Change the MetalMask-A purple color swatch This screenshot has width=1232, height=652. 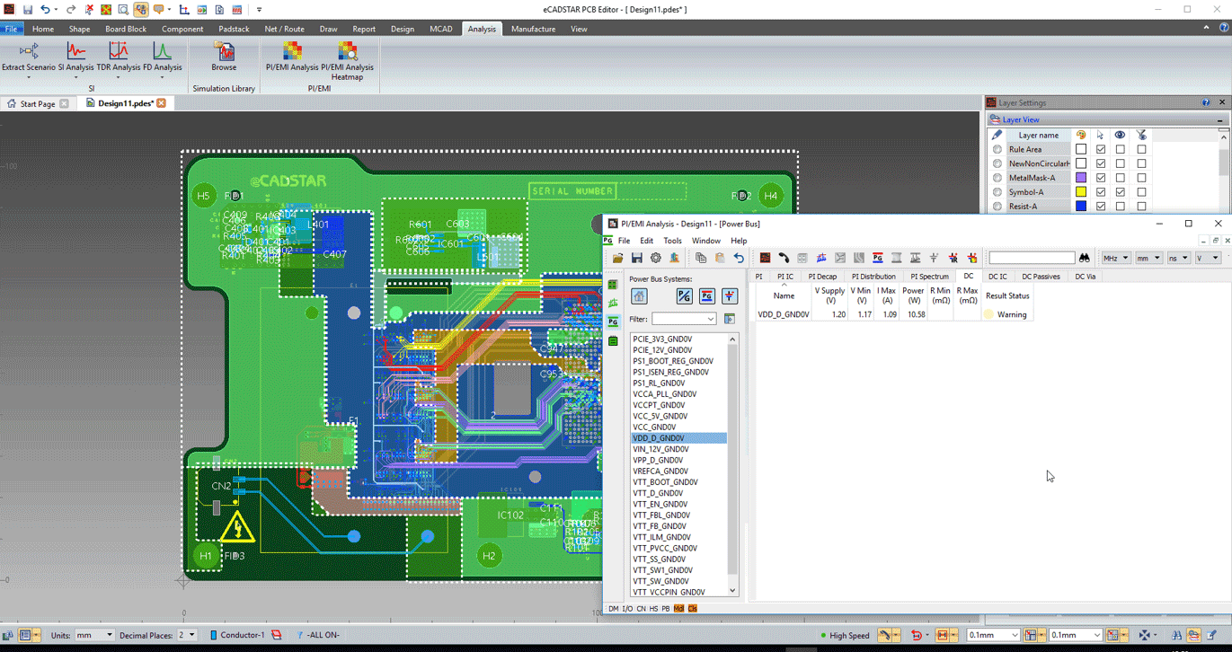(x=1081, y=178)
